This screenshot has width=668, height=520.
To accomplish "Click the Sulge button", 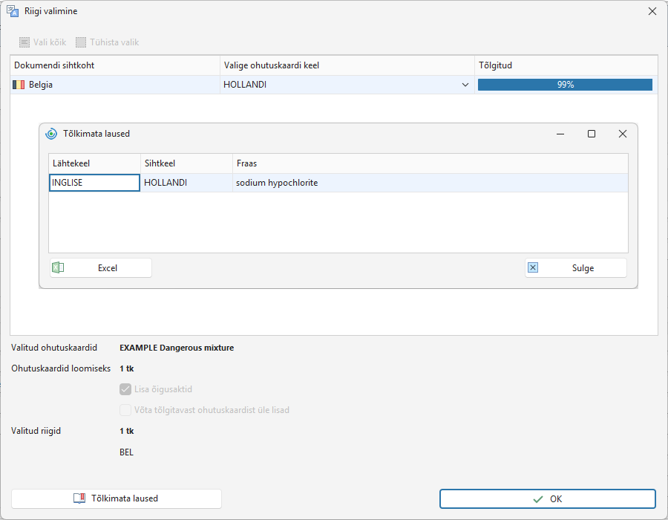I will pos(576,267).
